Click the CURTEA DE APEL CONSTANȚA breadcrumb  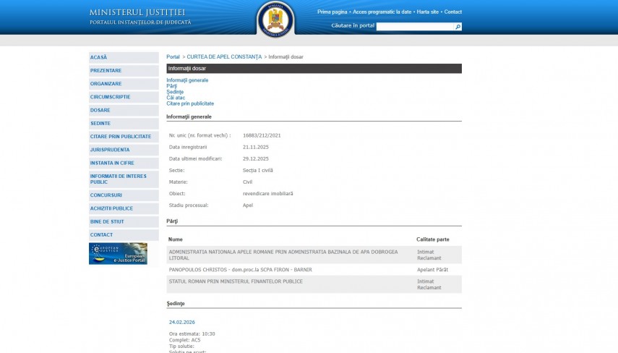click(x=224, y=56)
